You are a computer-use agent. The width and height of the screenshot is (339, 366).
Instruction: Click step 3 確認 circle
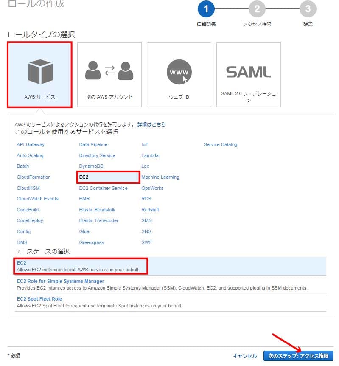308,9
